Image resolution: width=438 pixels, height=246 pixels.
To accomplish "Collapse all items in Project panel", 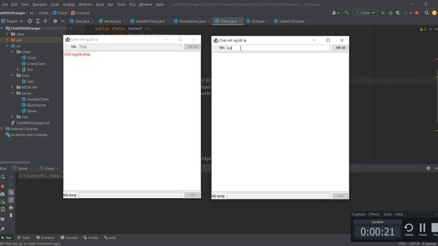I will [45, 21].
